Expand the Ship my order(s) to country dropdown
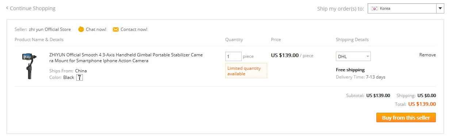 point(406,8)
